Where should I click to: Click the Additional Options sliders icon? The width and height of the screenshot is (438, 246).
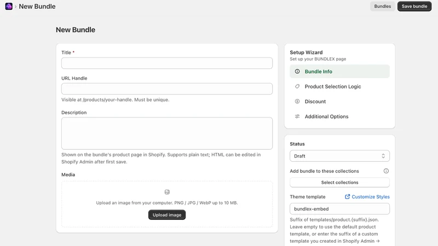pos(297,116)
